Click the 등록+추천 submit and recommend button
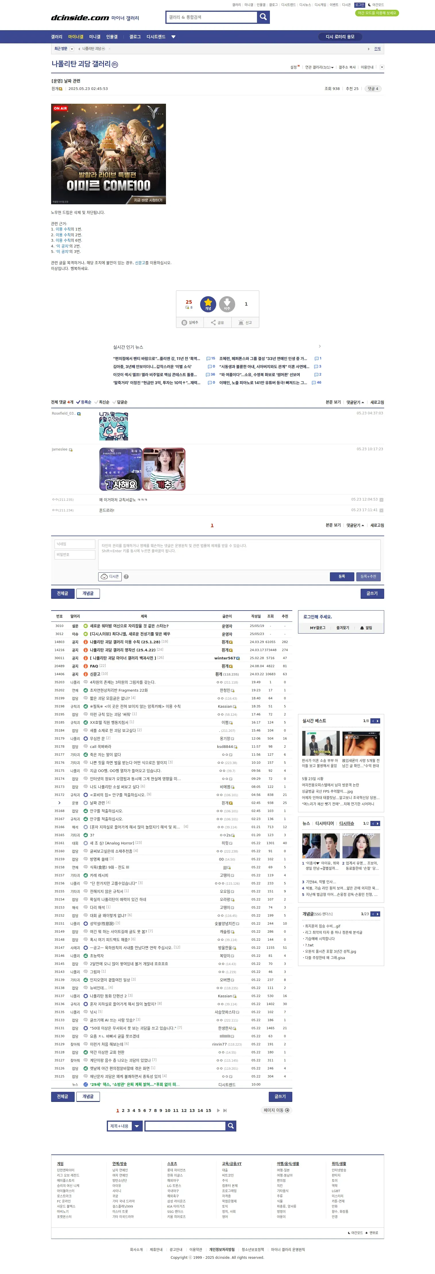435x1274 pixels. (368, 577)
